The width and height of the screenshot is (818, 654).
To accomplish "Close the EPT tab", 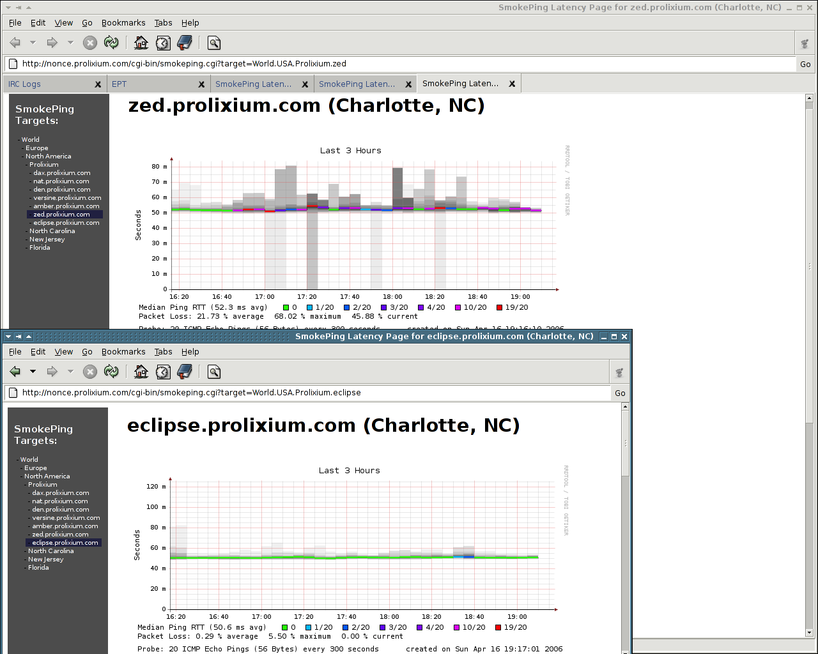I will point(201,84).
